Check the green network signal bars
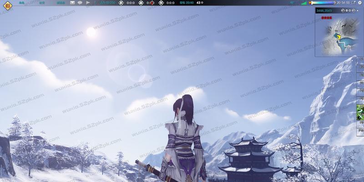 (x=304, y=3)
